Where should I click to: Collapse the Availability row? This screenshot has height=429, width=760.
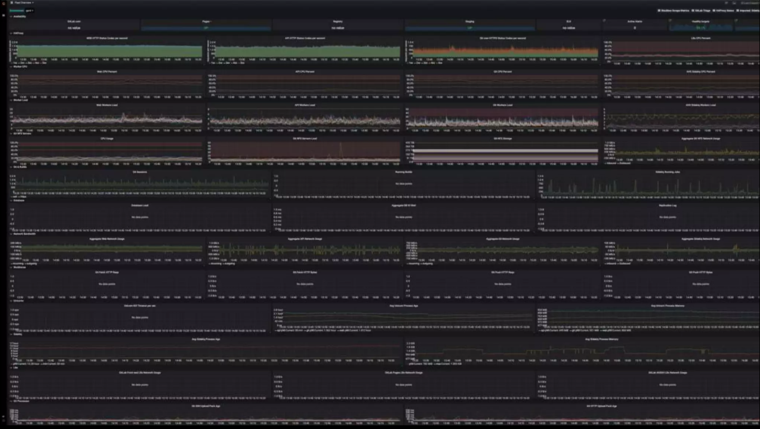(x=19, y=16)
